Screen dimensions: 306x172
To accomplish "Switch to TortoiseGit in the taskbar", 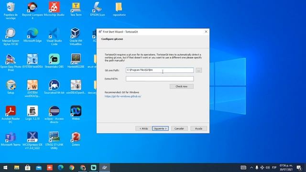I will 105,168.
